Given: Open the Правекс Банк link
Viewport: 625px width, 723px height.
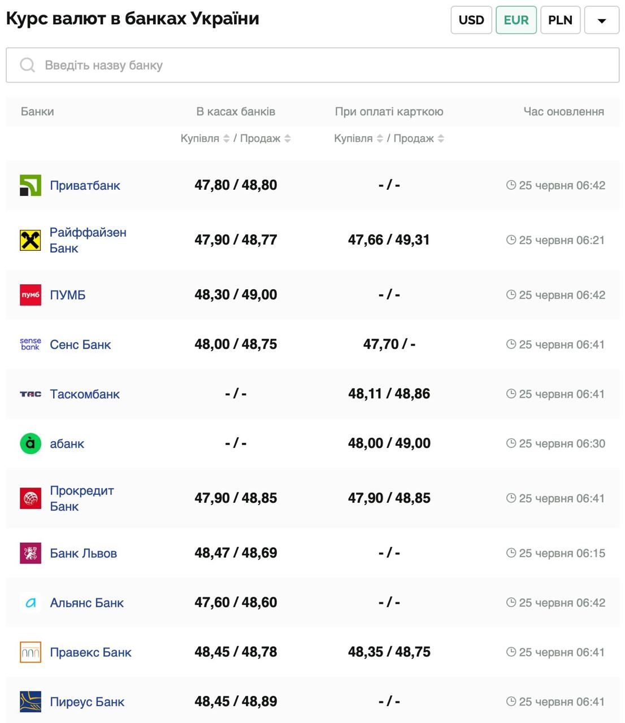Looking at the screenshot, I should tap(90, 652).
